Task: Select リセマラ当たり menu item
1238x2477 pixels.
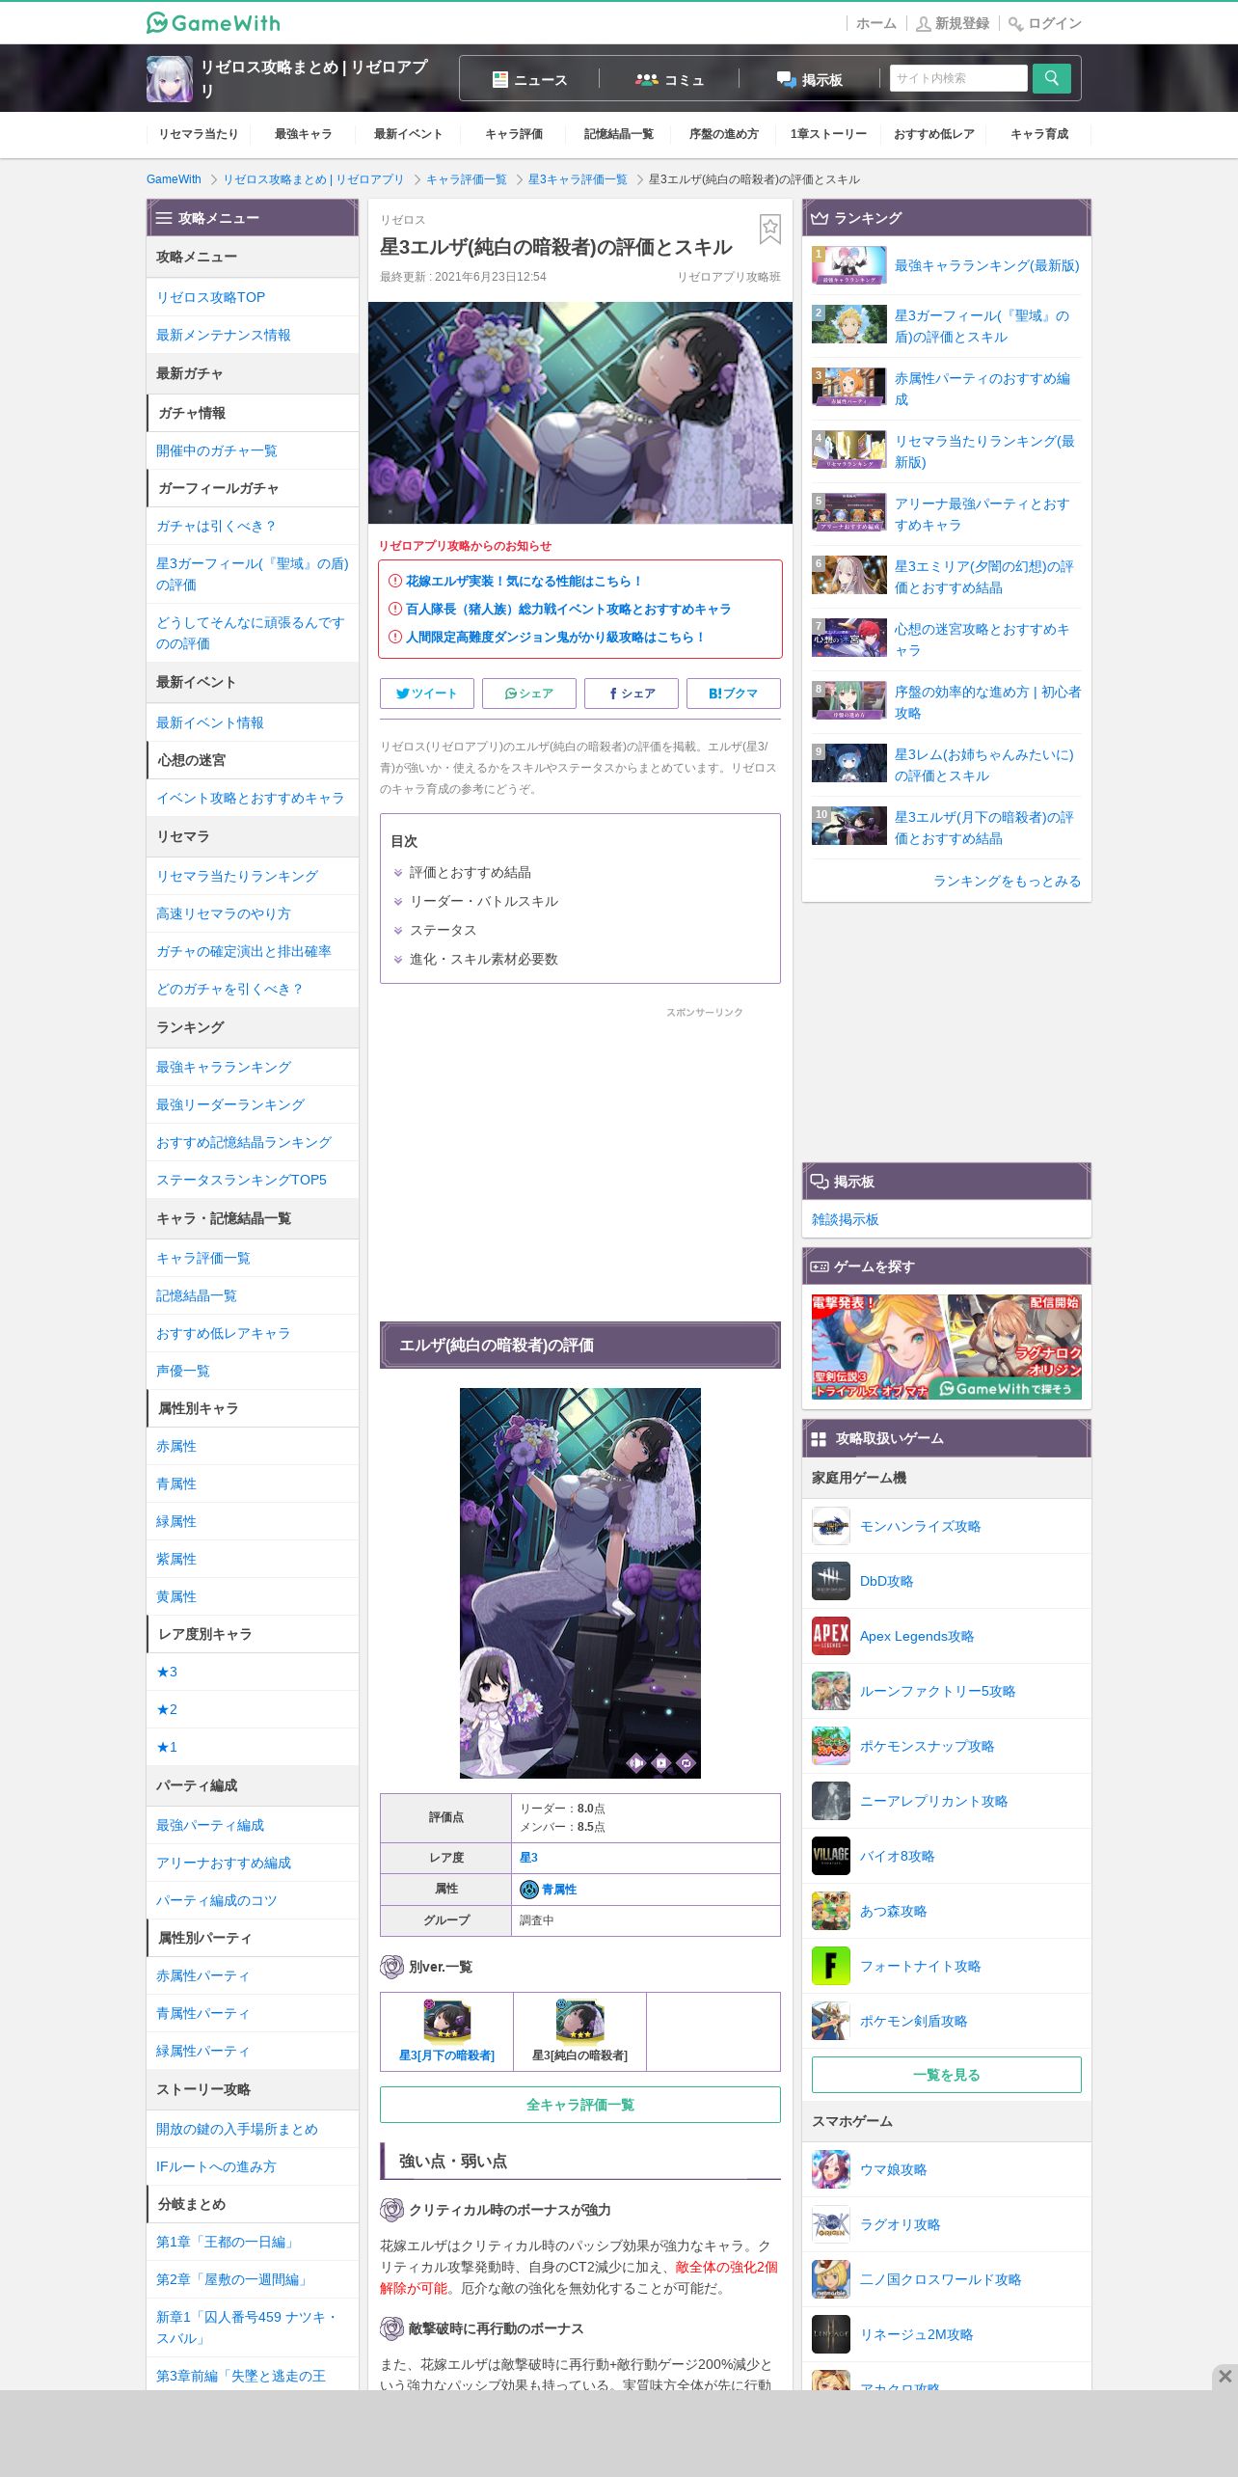Action: 199,134
